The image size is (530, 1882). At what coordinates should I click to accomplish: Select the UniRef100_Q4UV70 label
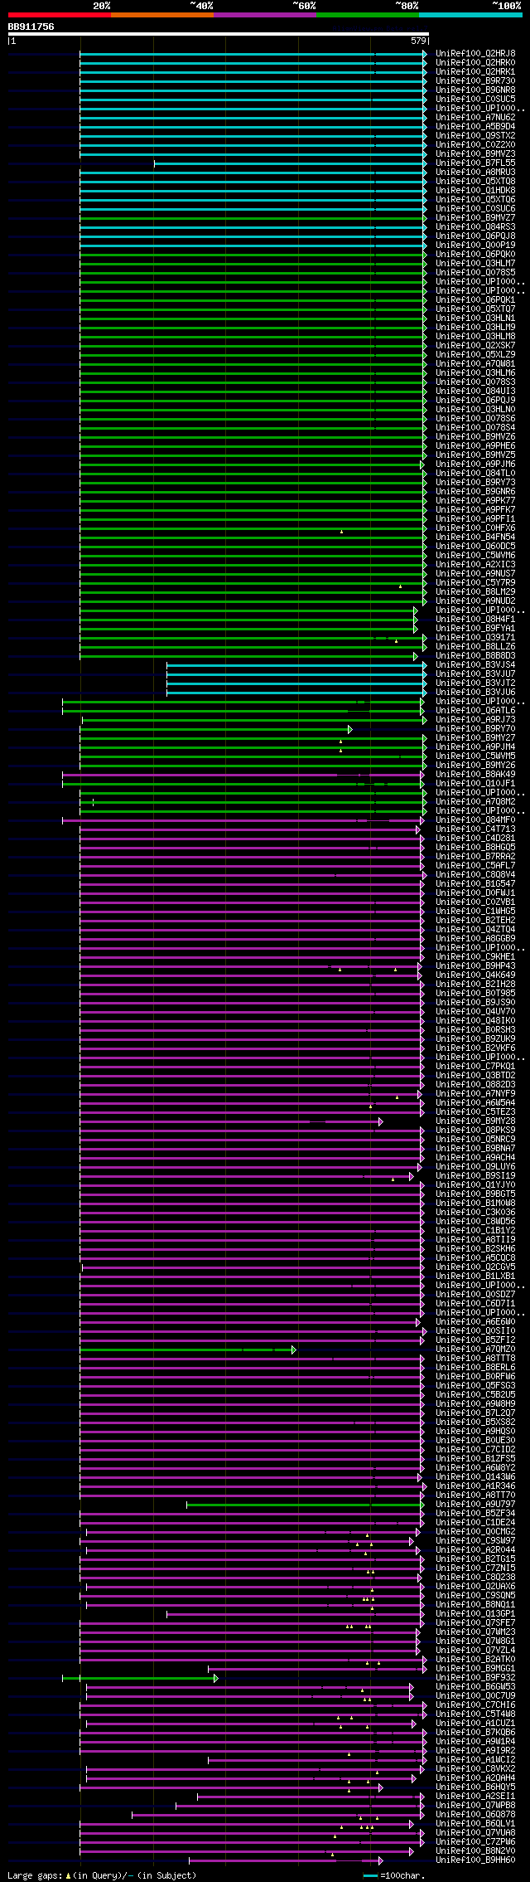(475, 1011)
